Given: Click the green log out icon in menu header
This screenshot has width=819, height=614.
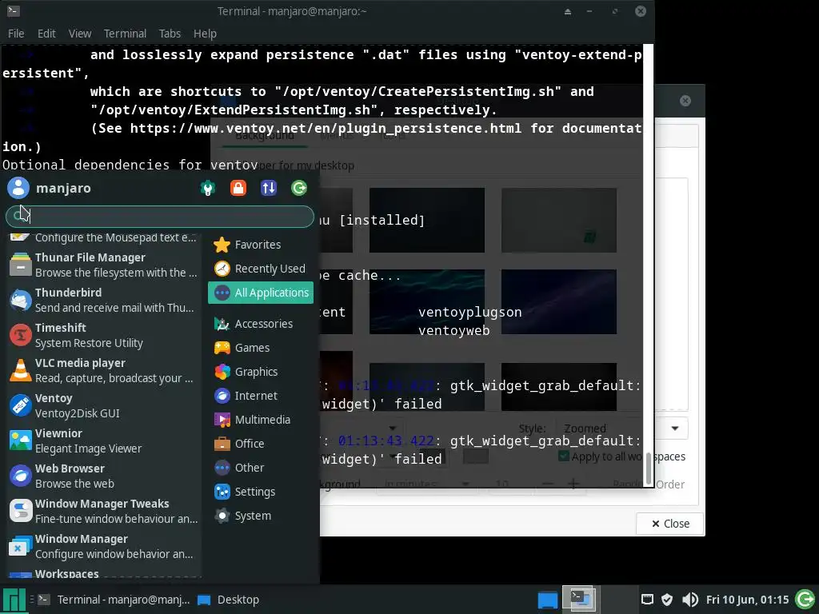Looking at the screenshot, I should pos(299,188).
